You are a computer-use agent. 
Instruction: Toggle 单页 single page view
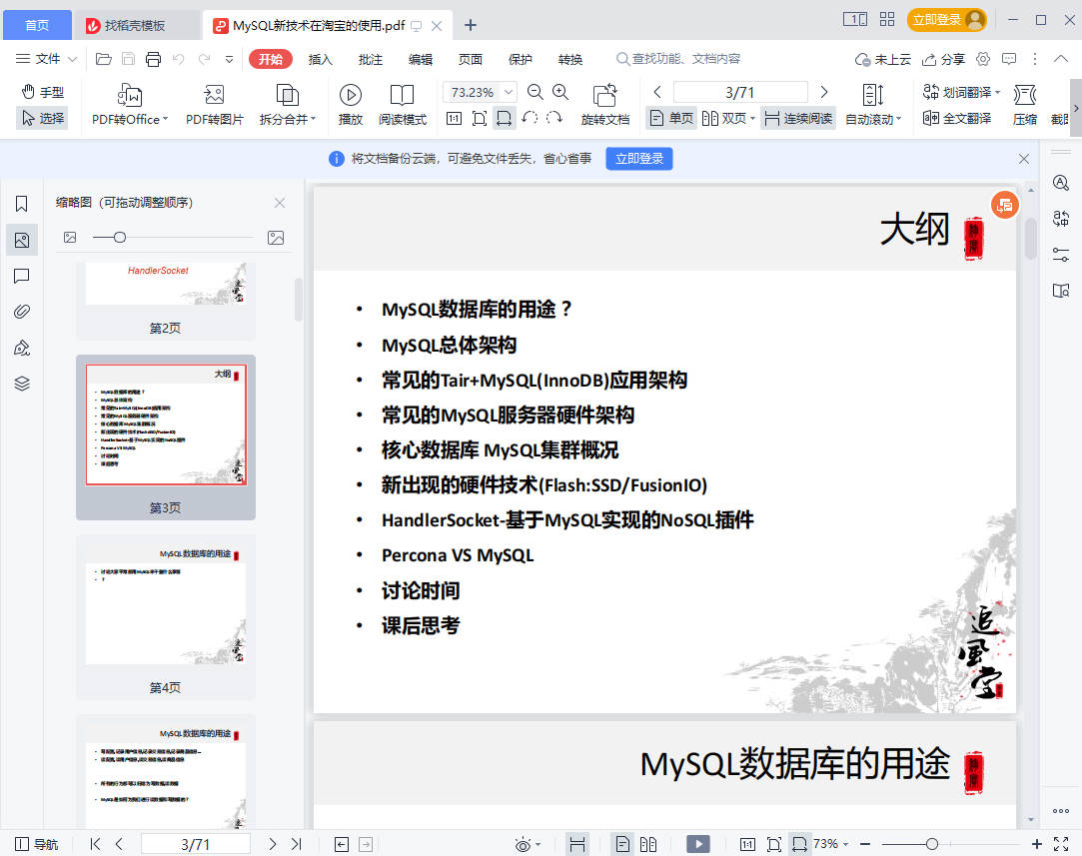coord(670,118)
